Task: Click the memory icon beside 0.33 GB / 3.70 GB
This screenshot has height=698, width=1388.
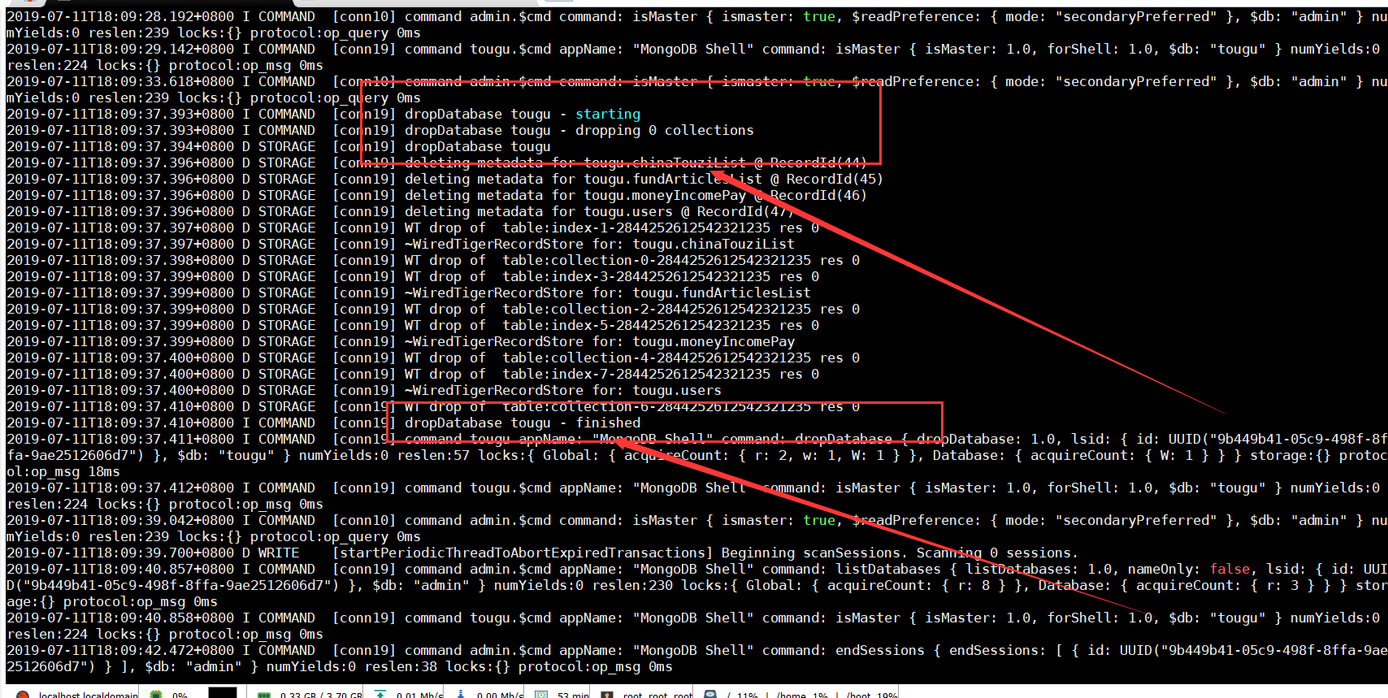Action: [x=264, y=695]
